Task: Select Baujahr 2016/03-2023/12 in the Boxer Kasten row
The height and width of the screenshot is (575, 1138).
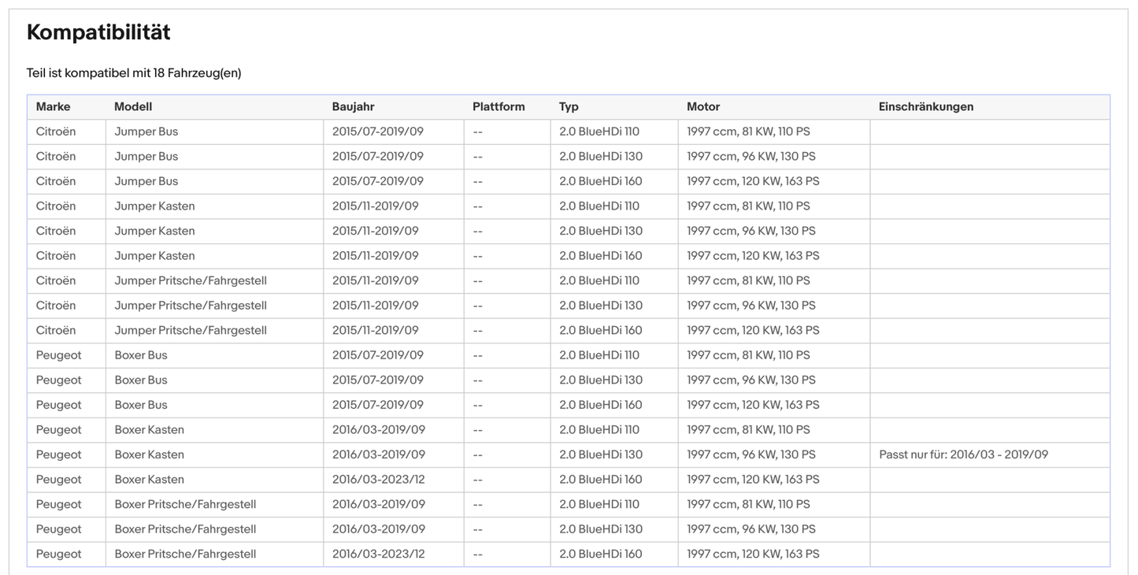Action: 378,480
